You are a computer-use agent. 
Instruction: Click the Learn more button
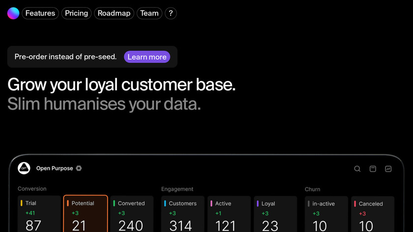(147, 57)
